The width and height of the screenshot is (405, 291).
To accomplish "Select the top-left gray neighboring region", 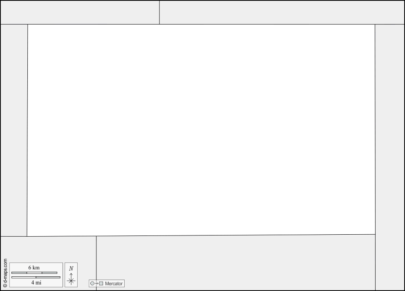I will click(80, 12).
